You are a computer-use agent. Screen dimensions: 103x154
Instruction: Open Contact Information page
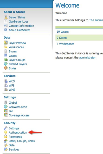(21, 26)
